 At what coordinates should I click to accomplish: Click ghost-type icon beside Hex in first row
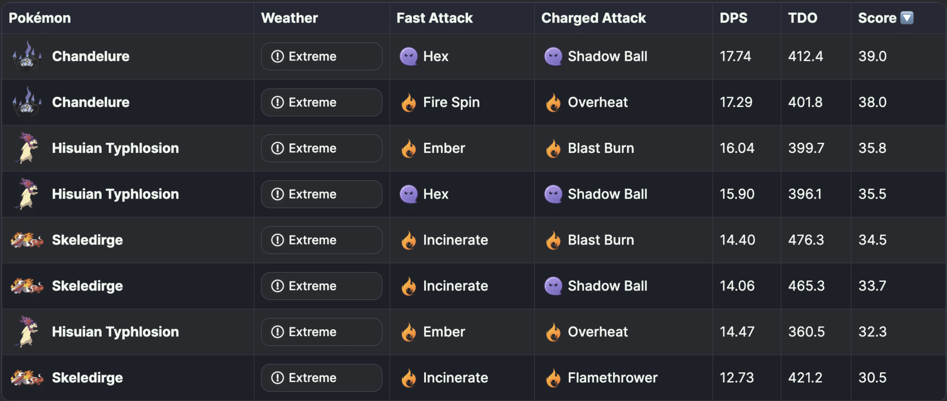408,56
